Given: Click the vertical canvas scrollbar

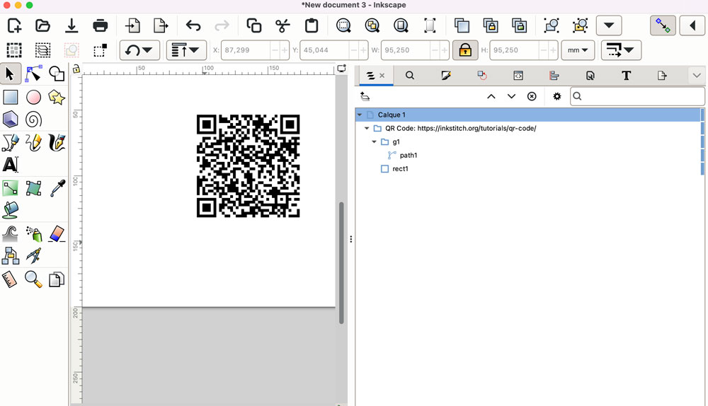Looking at the screenshot, I should click(x=341, y=262).
